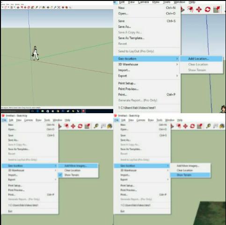Choose Add More Imagery in bottom-right screenshot submenu
Viewport: 226px width, 225px height.
pyautogui.click(x=190, y=166)
